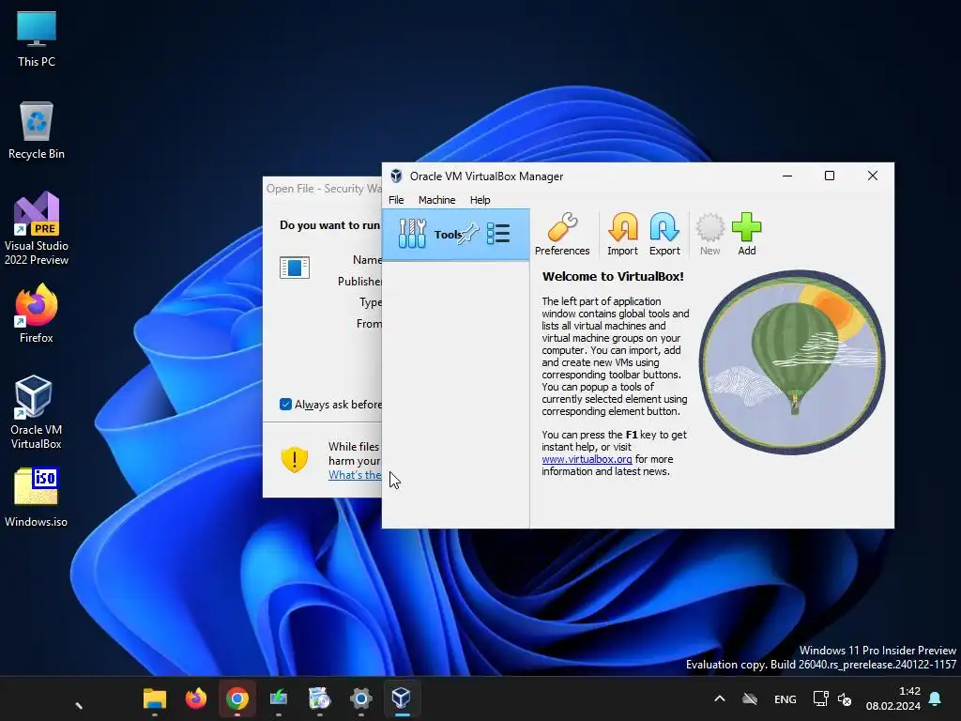The height and width of the screenshot is (721, 961).
Task: Click the What's the link in Security Warning
Action: [x=354, y=475]
